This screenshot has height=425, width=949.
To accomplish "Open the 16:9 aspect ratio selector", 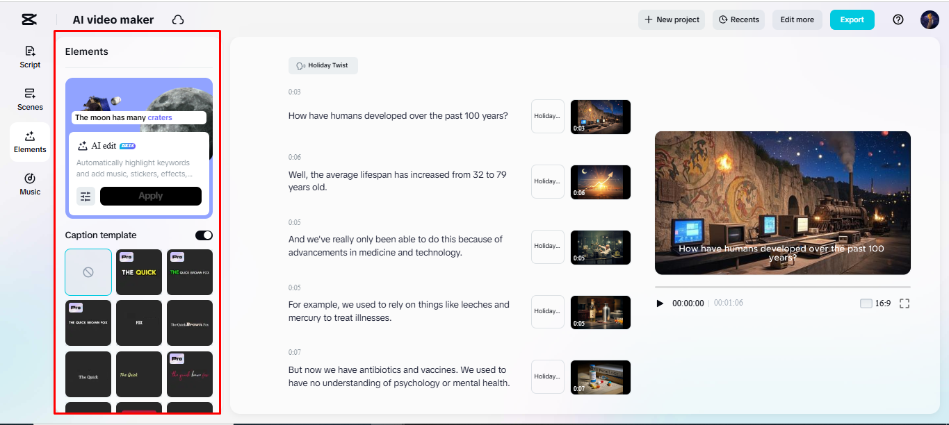I will [875, 303].
